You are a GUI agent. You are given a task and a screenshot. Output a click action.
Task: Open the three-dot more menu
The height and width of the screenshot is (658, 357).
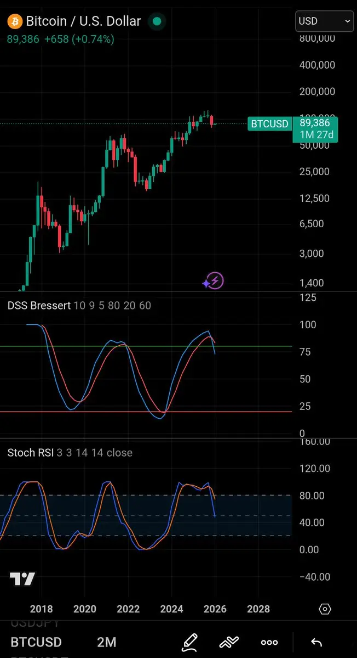269,643
